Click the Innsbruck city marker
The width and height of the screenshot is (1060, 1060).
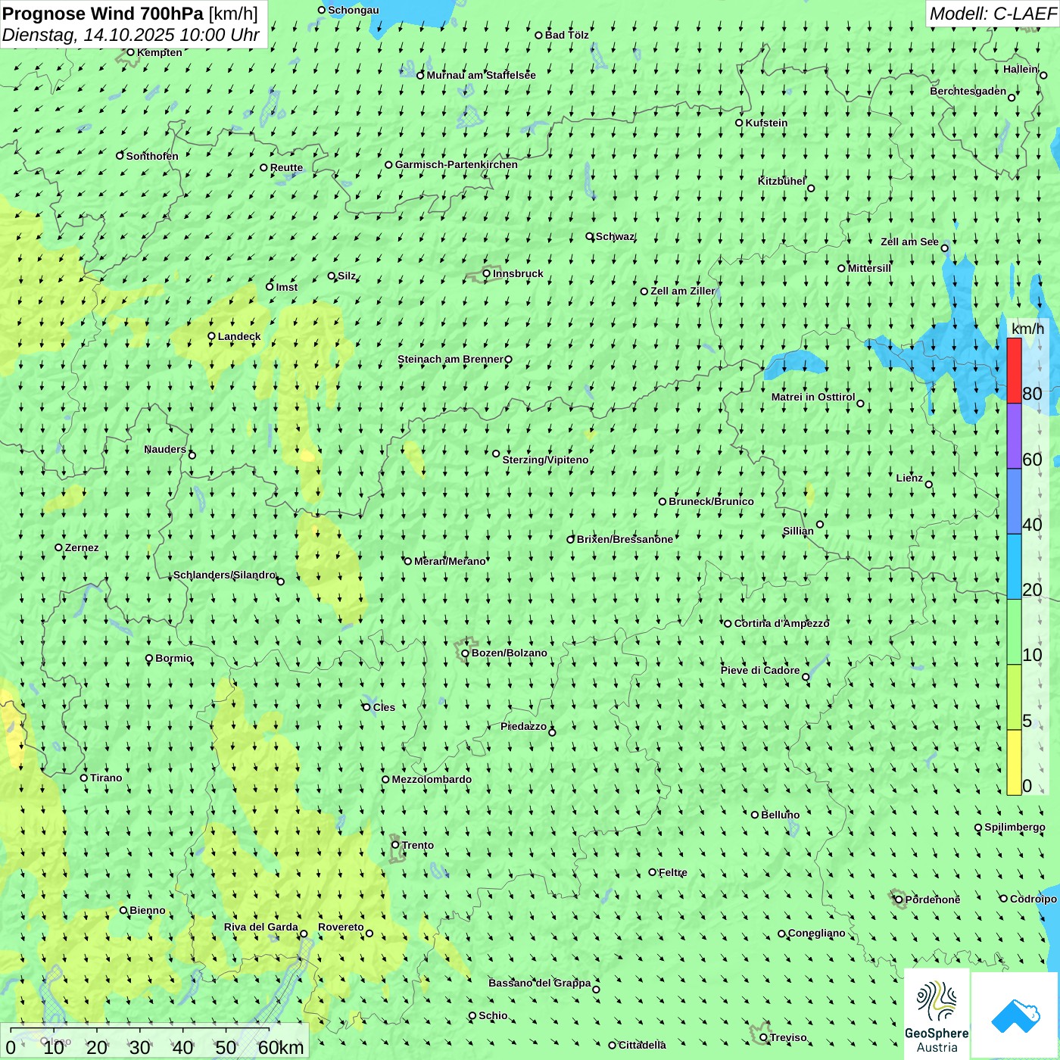(x=487, y=273)
